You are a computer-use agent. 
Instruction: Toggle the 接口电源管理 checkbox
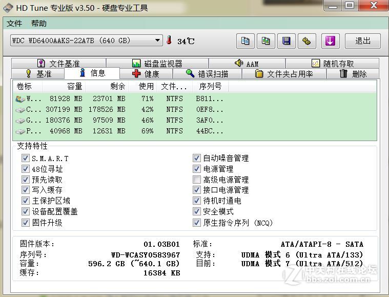(x=196, y=190)
